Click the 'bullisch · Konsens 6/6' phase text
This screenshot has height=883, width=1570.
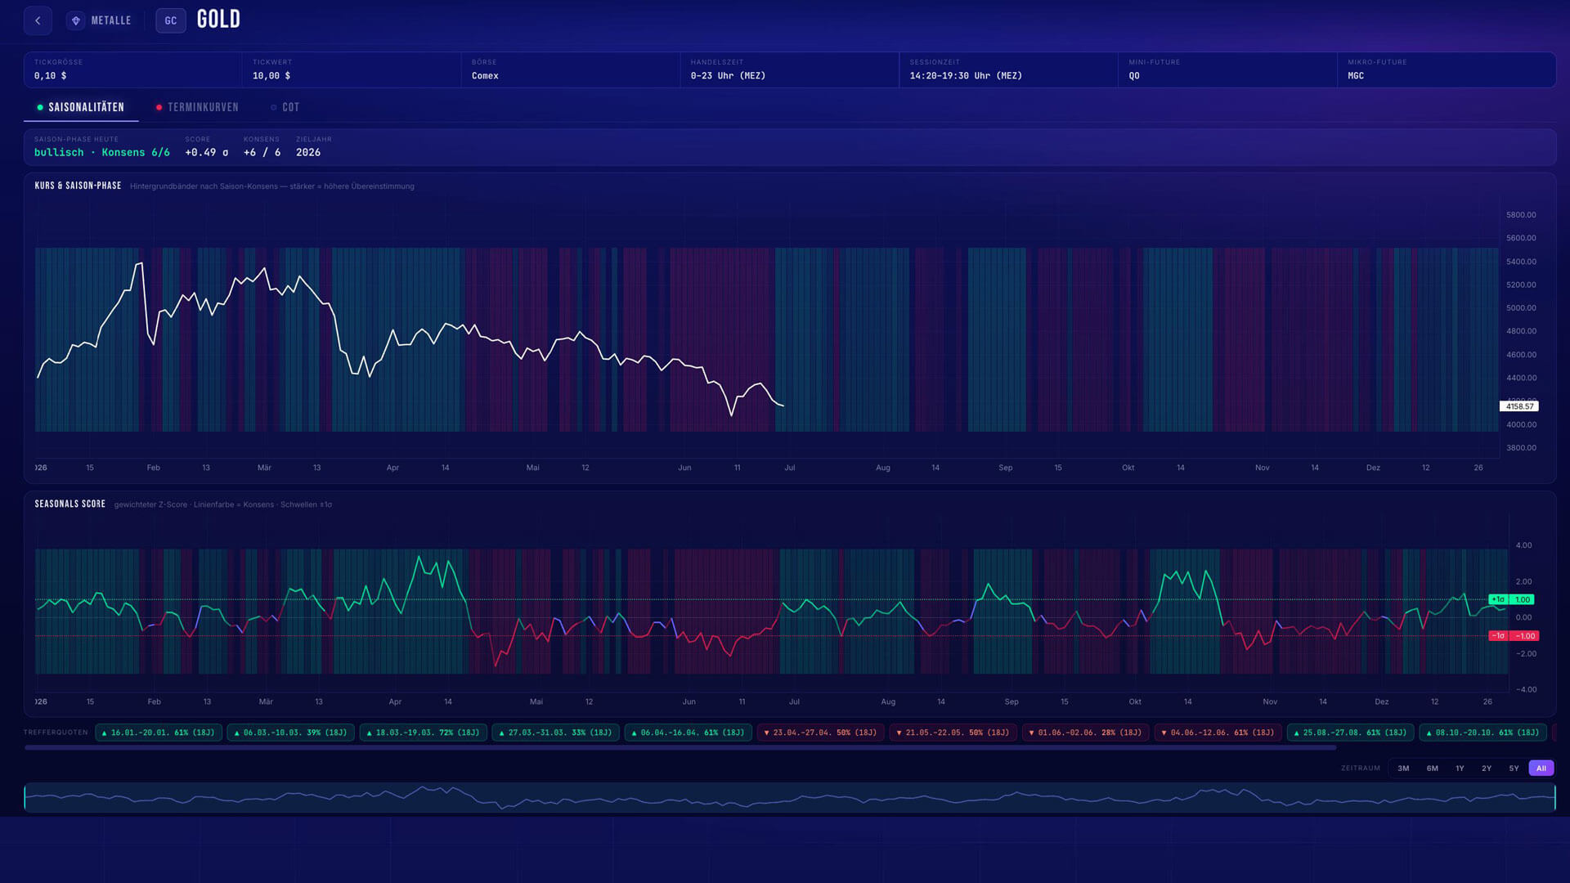[102, 153]
